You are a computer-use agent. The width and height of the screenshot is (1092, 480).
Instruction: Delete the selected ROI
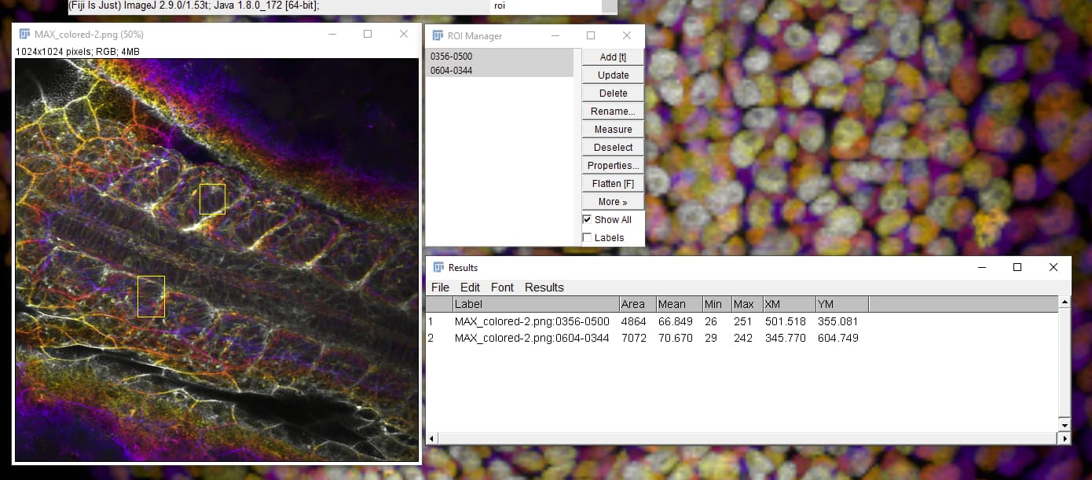point(612,93)
